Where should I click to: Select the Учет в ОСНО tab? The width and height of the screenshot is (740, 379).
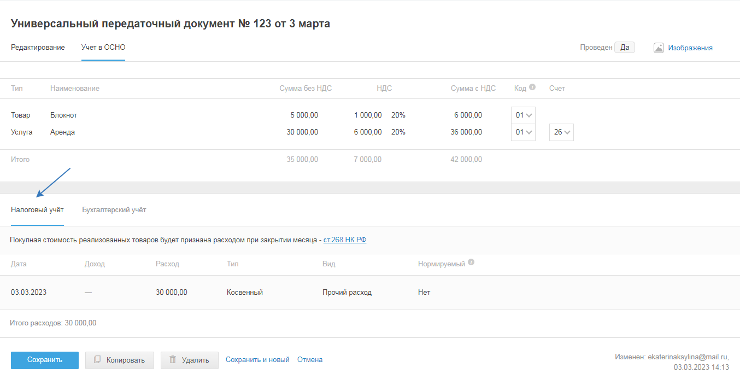(x=103, y=48)
